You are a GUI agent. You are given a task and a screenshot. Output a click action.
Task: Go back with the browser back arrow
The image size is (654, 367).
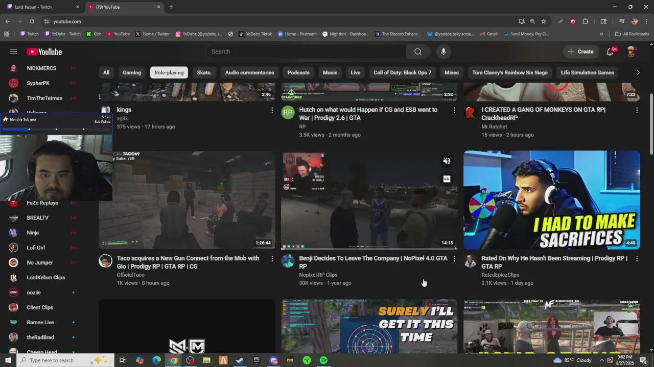7,21
